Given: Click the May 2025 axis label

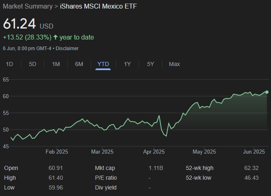Looking at the screenshot, I should tap(204, 152).
